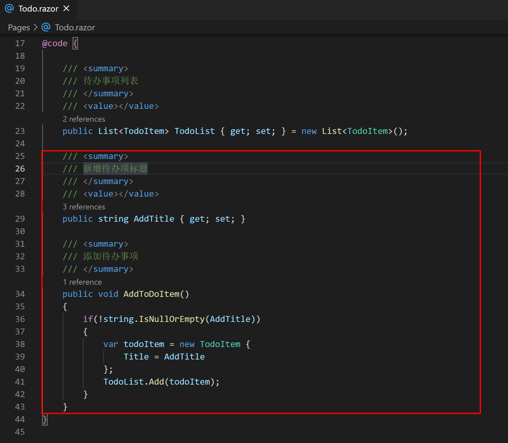Viewport: 508px width, 443px height.
Task: Click the <value></value> tag on line 28
Action: (121, 194)
